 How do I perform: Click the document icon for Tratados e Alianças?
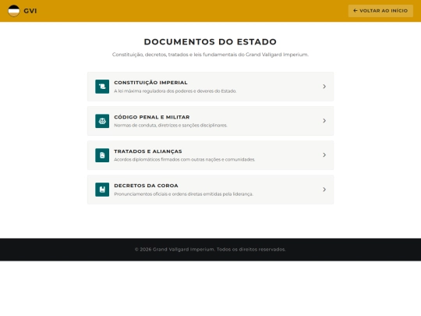102,155
